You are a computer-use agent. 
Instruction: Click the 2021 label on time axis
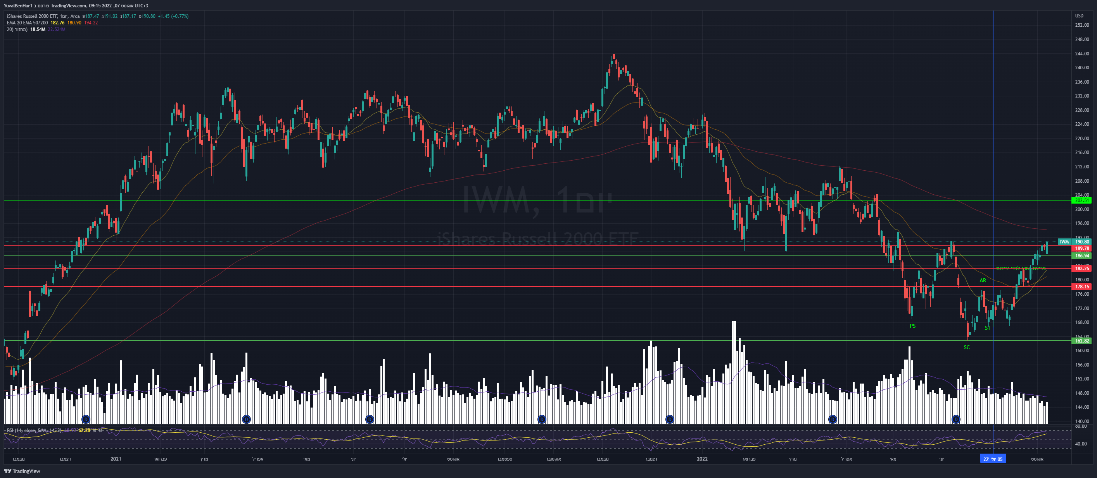[x=116, y=459]
